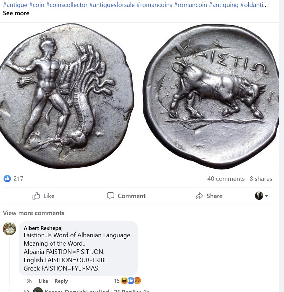The height and width of the screenshot is (292, 284).
Task: View the 8 shares list
Action: click(261, 179)
